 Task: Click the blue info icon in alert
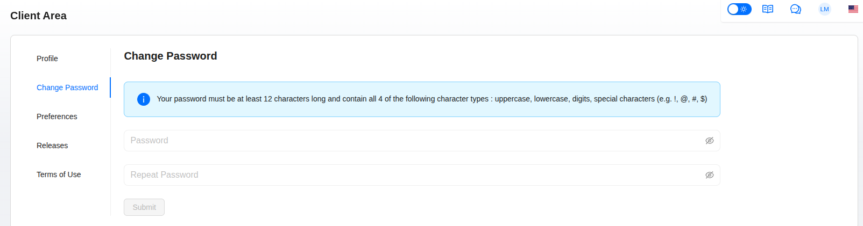tap(144, 99)
